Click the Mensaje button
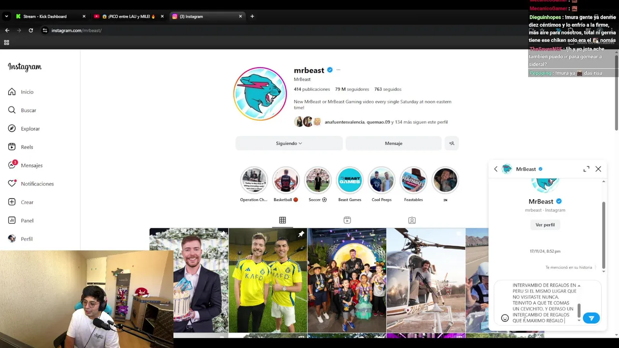The width and height of the screenshot is (619, 348). click(394, 143)
